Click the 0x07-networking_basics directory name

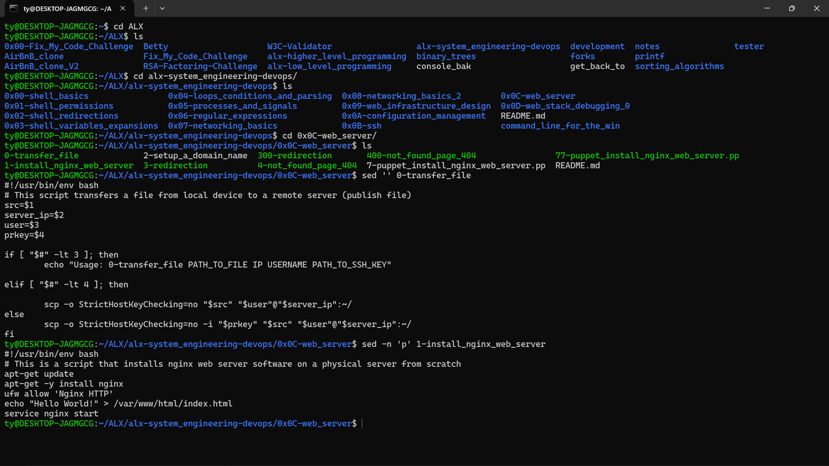click(x=222, y=126)
